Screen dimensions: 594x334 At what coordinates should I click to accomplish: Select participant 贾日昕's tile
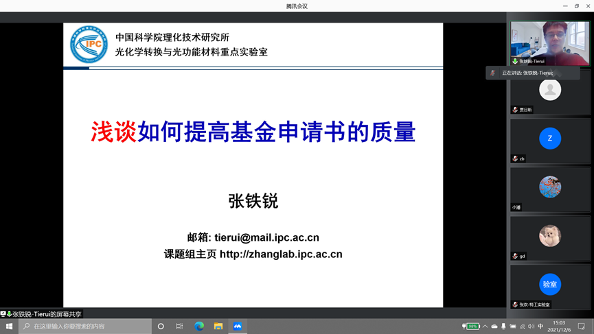point(549,92)
